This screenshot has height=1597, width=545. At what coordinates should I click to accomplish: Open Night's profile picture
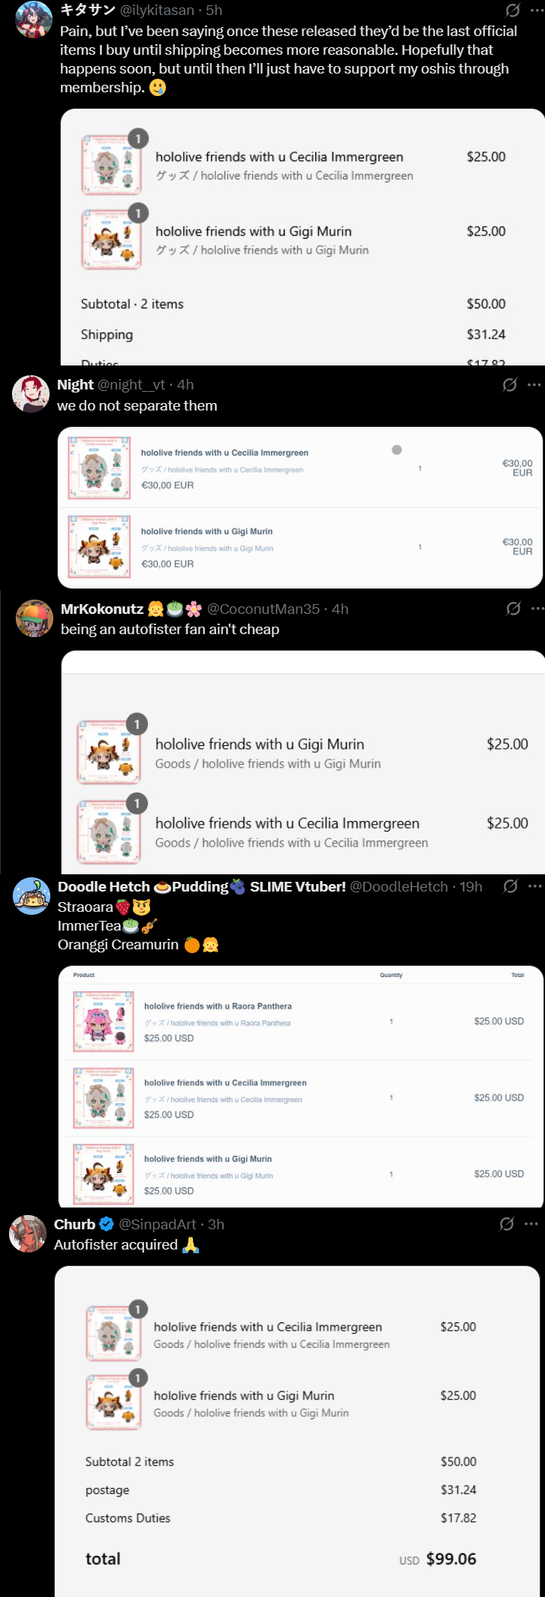coord(31,394)
